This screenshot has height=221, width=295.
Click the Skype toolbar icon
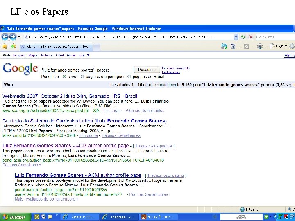click(x=224, y=46)
